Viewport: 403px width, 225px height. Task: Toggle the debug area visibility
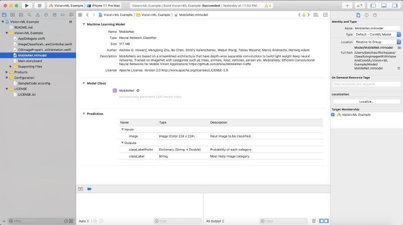coord(384,6)
